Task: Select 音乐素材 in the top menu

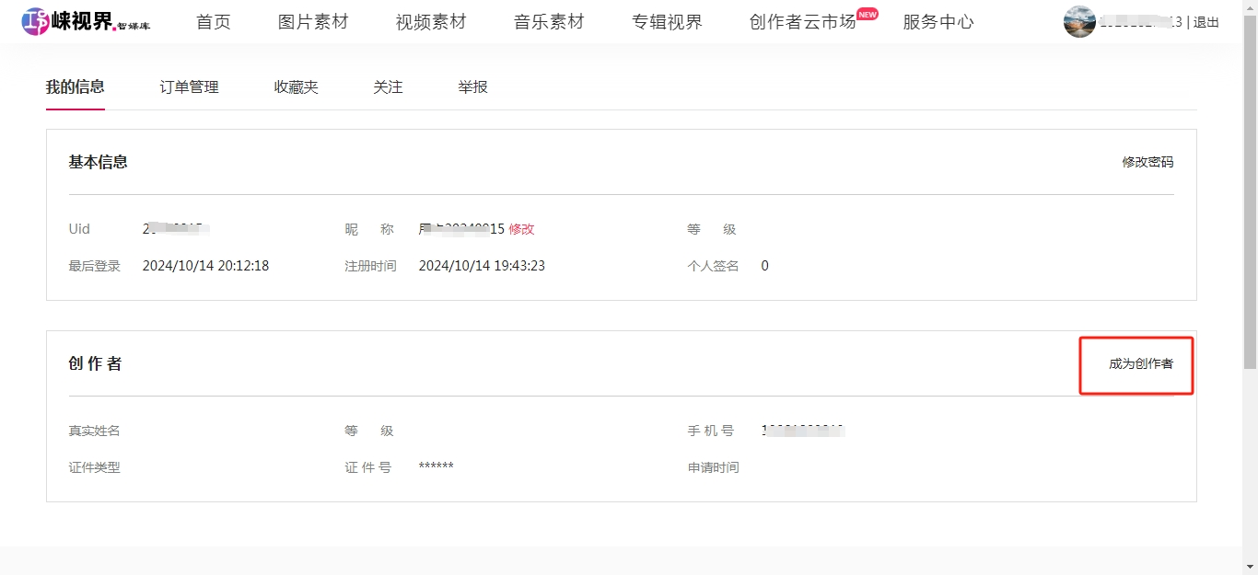Action: point(549,22)
